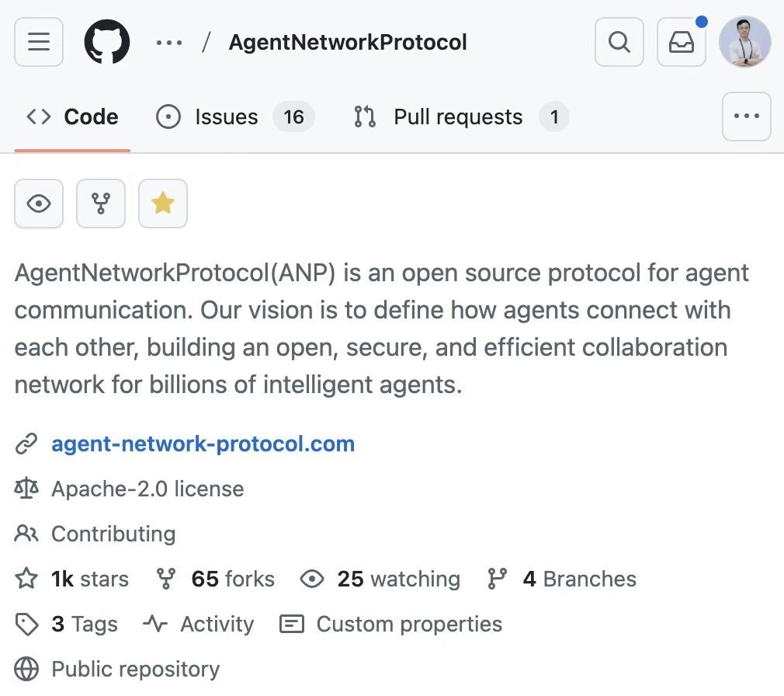Open the hamburger navigation menu
The height and width of the screenshot is (696, 784).
(x=39, y=42)
